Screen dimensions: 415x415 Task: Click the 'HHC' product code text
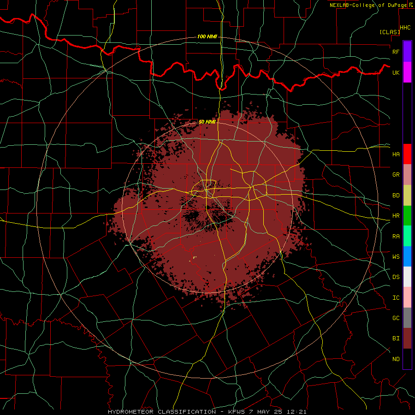(x=405, y=28)
